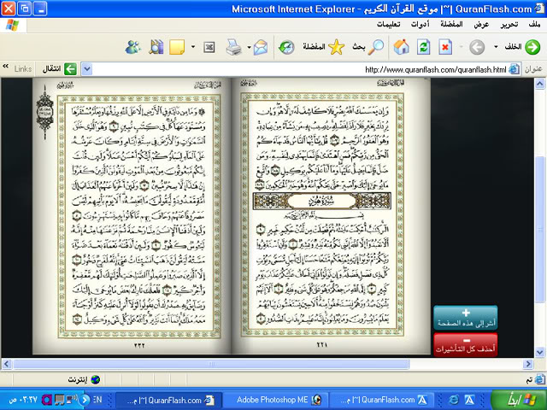Click QuranFlash.com taskbar button with page icon
The image size is (547, 410).
169,400
